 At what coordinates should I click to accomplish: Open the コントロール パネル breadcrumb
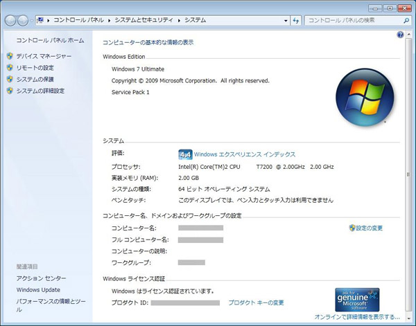point(79,20)
